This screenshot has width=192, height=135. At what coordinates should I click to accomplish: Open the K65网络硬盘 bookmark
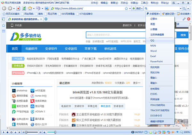(67, 14)
